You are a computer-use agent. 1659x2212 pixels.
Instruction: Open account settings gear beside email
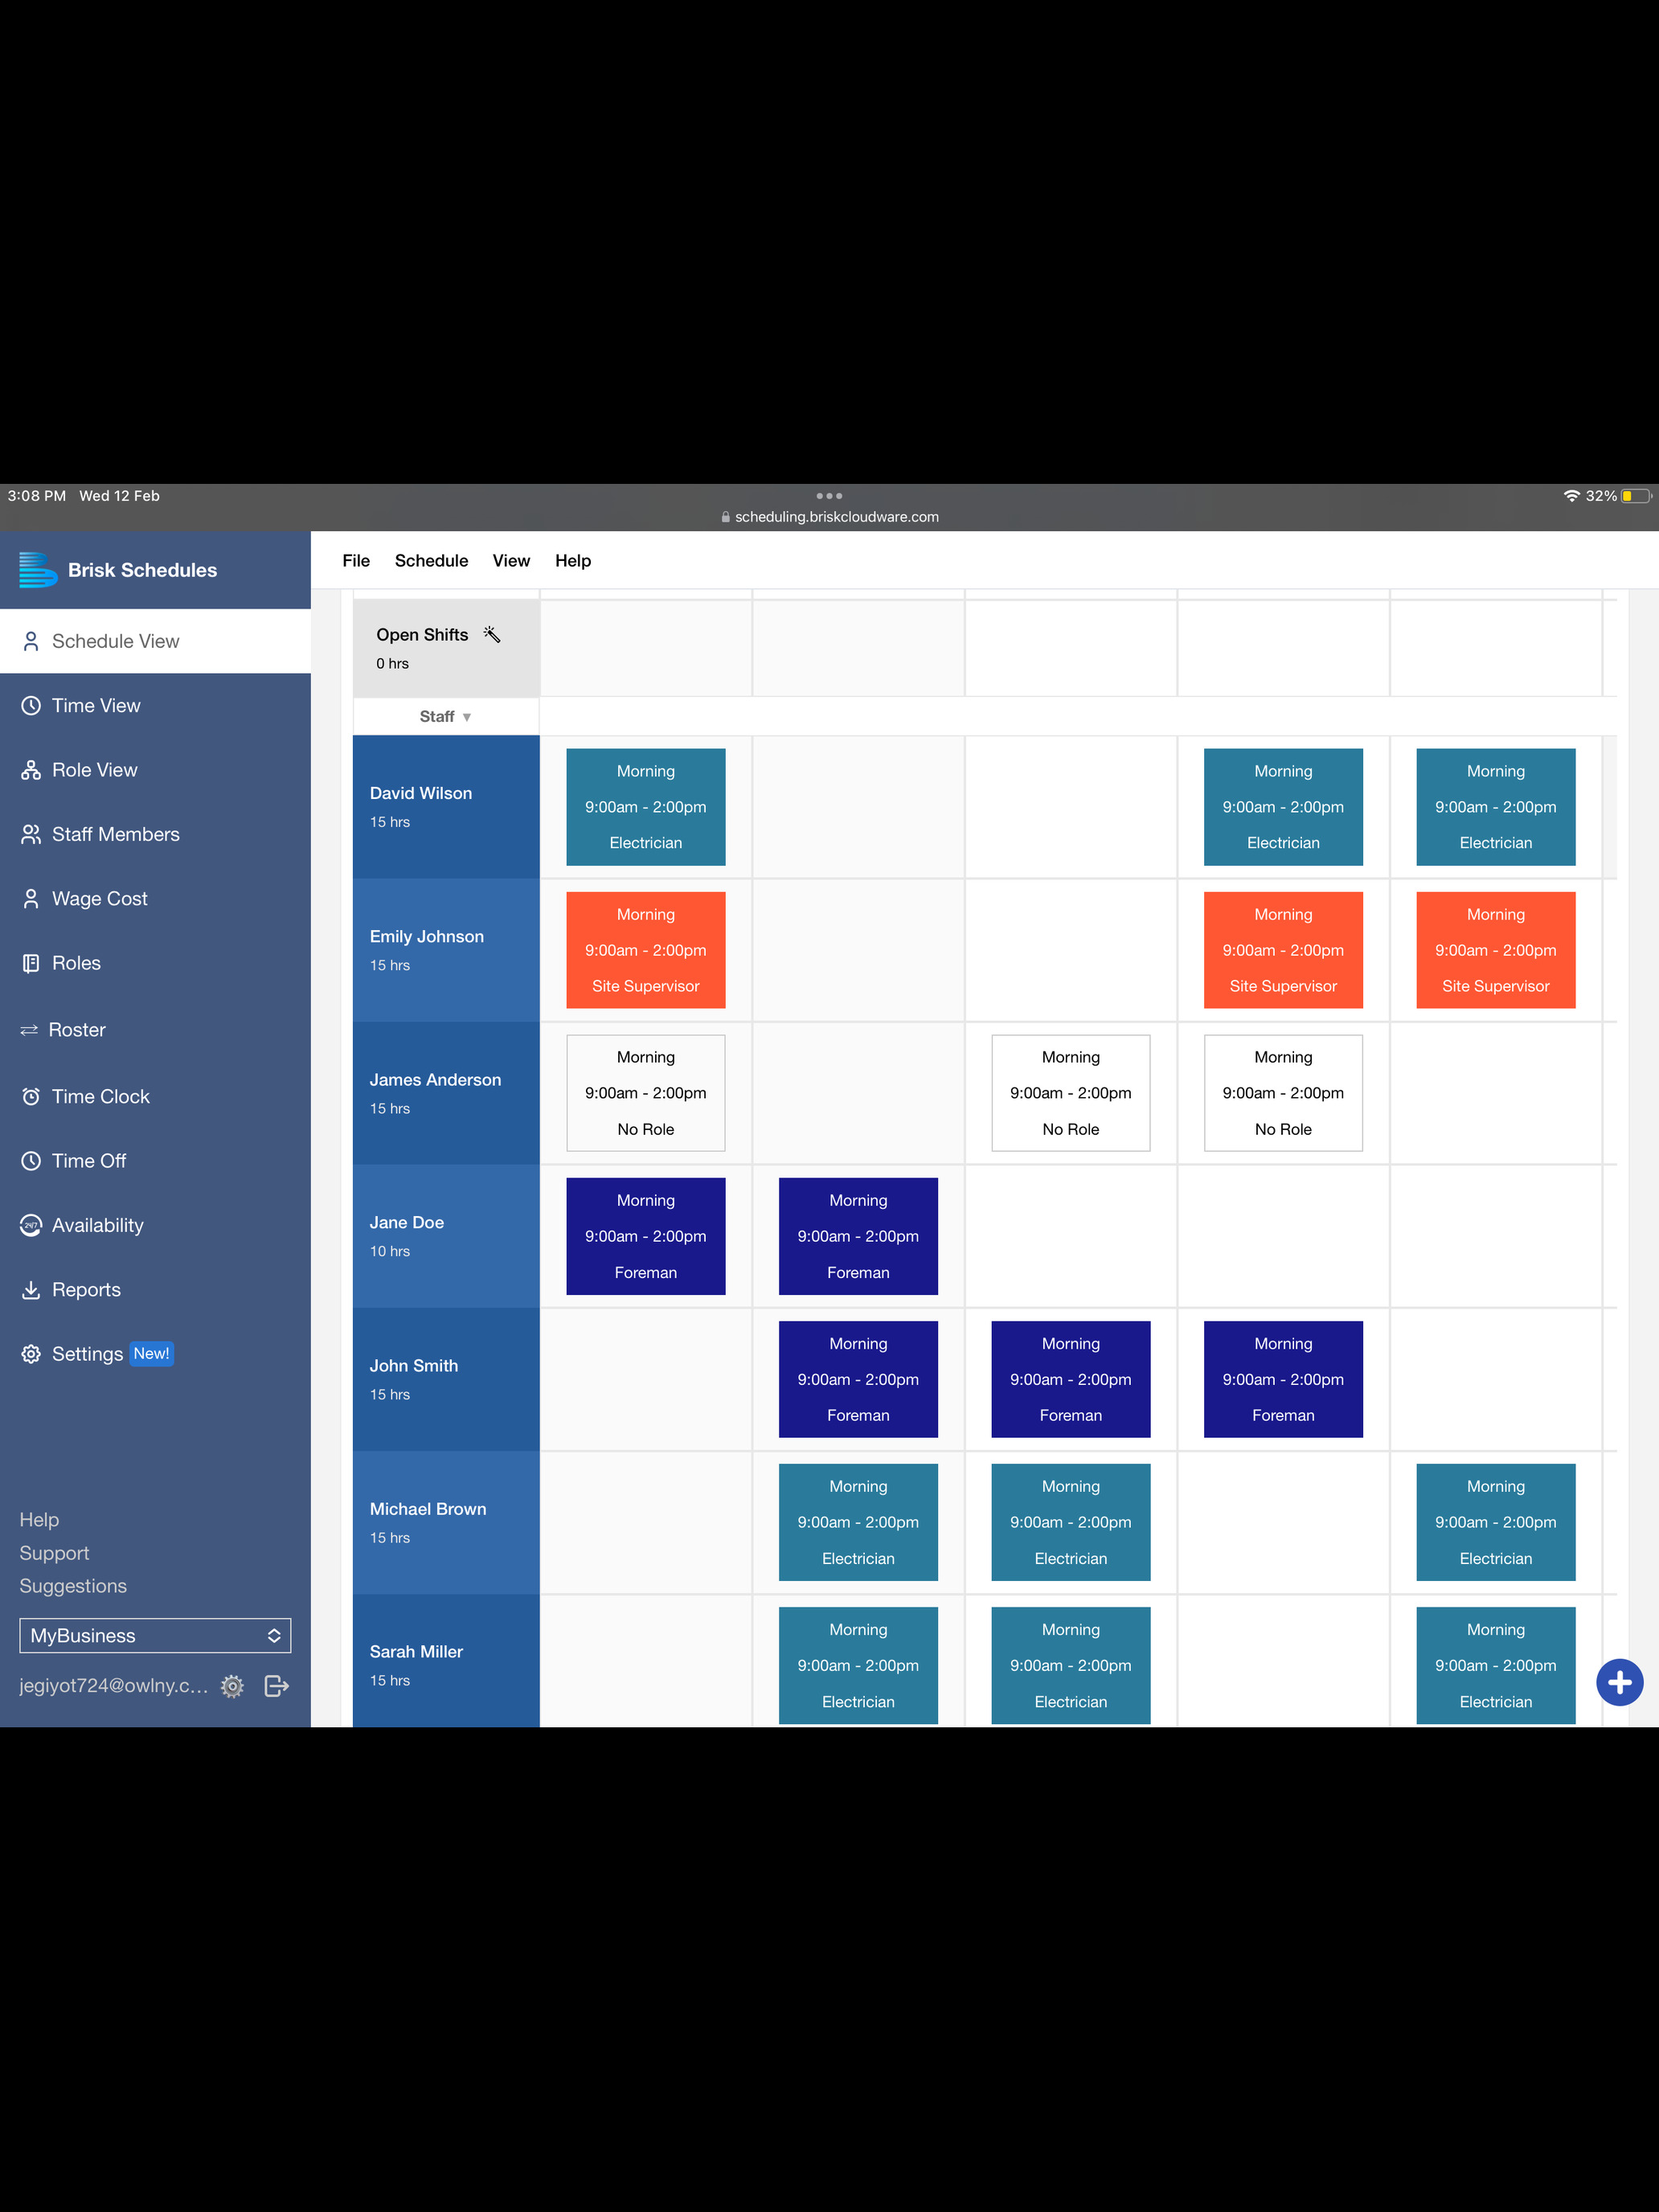point(232,1686)
